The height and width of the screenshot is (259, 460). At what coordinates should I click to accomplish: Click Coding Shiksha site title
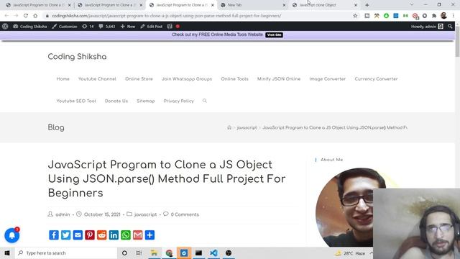coord(77,57)
